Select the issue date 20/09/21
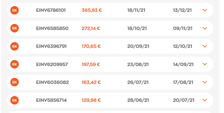The height and width of the screenshot is (113, 224). [x=138, y=46]
